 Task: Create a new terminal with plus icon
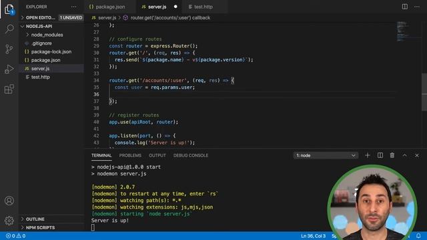[368, 155]
